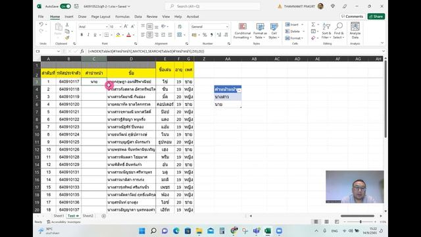The image size is (421, 237).
Task: Switch to Page Layout view in status bar
Action: point(326,222)
